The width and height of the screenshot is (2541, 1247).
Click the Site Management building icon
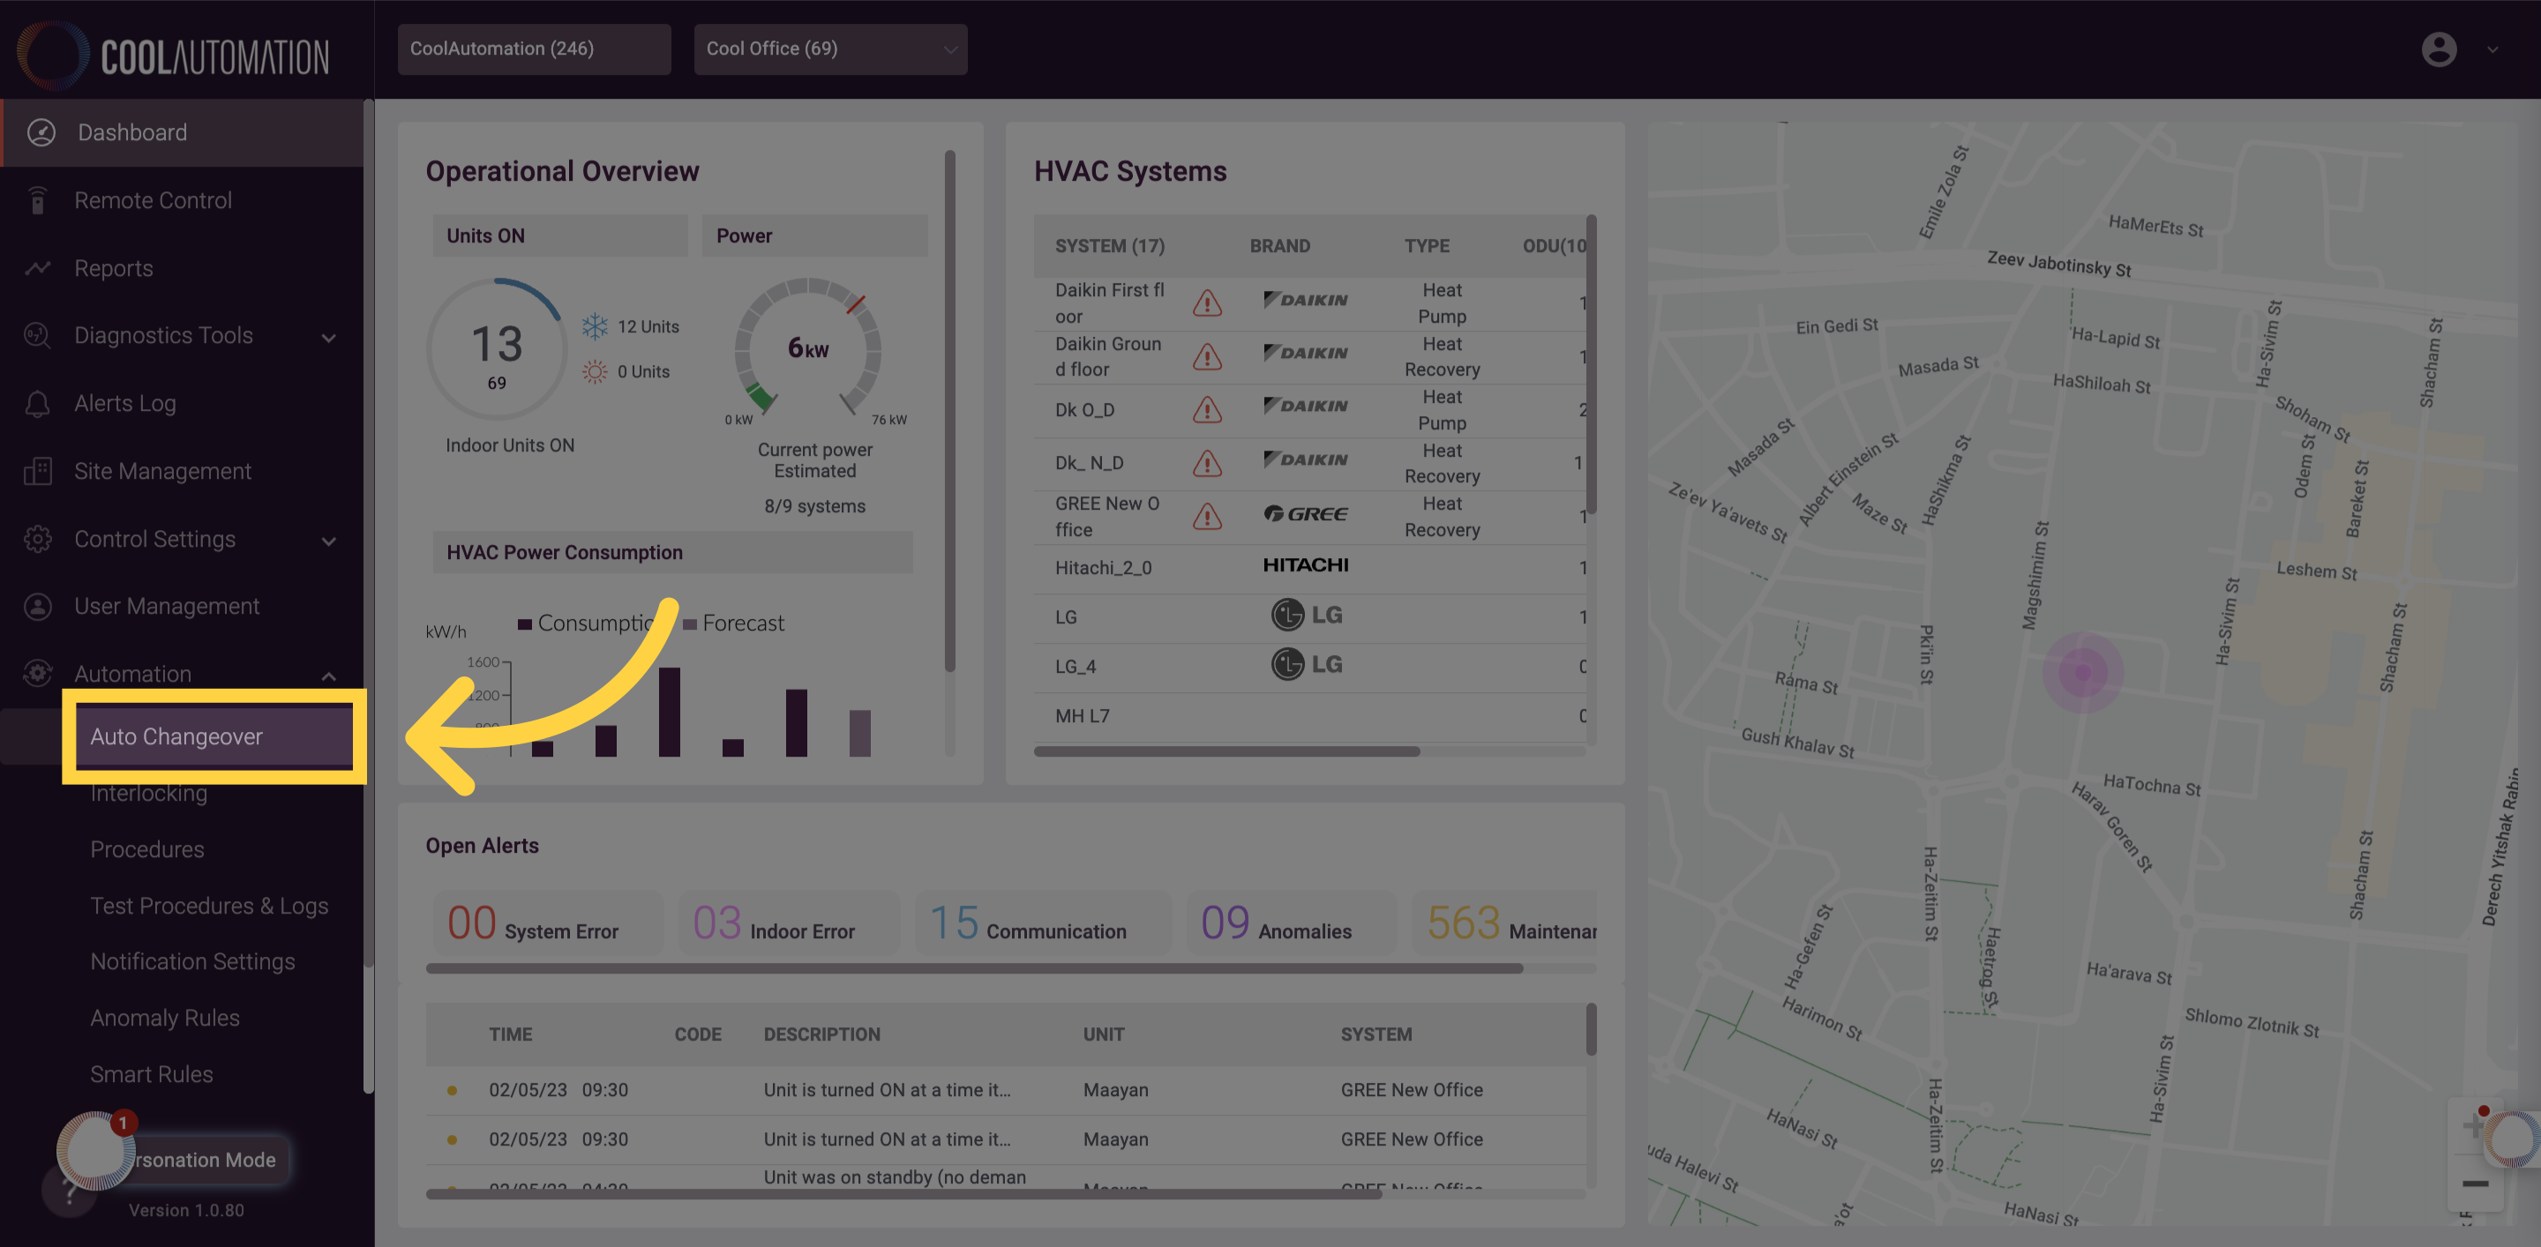[37, 471]
